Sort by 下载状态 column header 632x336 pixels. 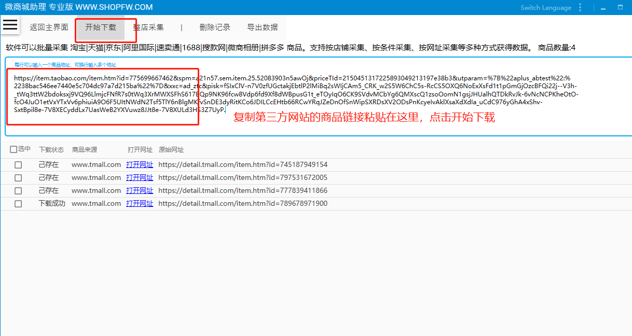tap(51, 150)
